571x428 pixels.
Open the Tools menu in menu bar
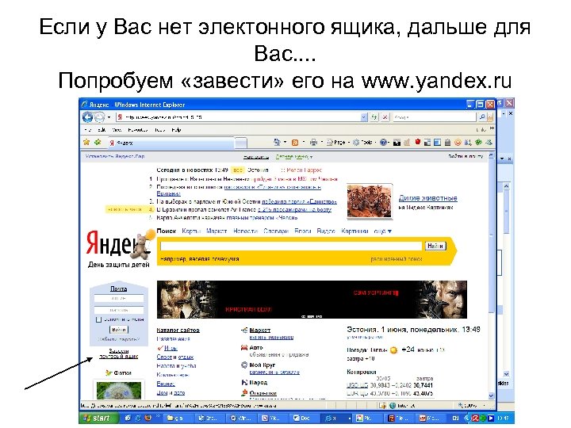160,130
